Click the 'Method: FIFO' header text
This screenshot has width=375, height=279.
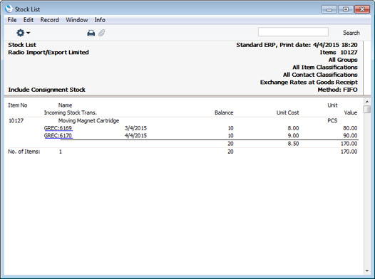pos(337,90)
